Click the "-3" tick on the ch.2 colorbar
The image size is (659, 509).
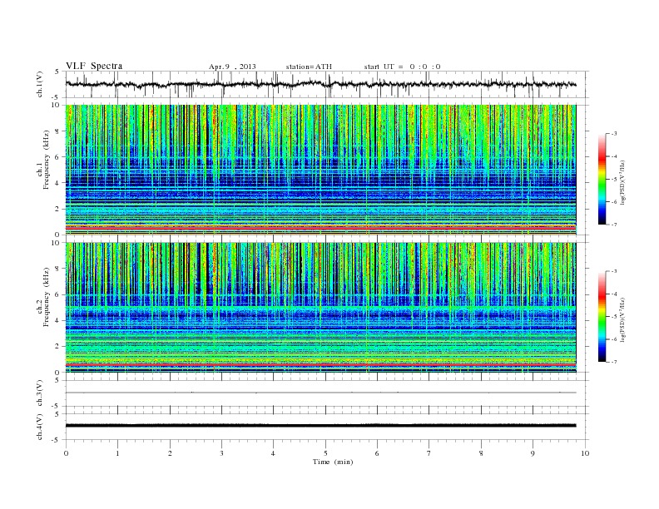tap(614, 271)
